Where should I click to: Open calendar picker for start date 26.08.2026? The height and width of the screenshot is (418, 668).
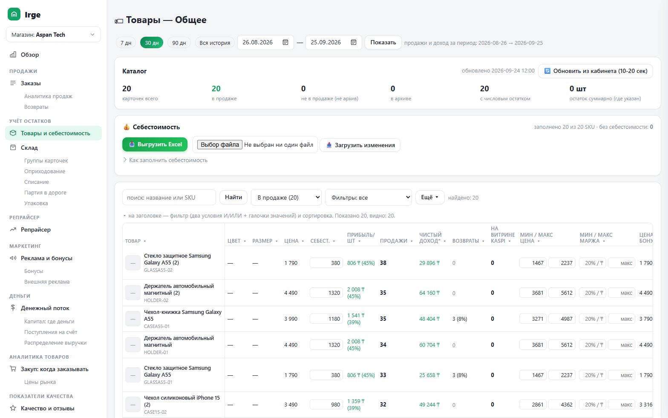[285, 42]
